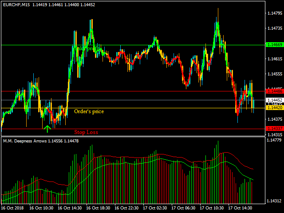The width and height of the screenshot is (284, 213).
Task: Click the green take profit line label
Action: 88,48
